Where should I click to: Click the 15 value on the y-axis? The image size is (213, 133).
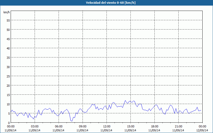(8, 95)
